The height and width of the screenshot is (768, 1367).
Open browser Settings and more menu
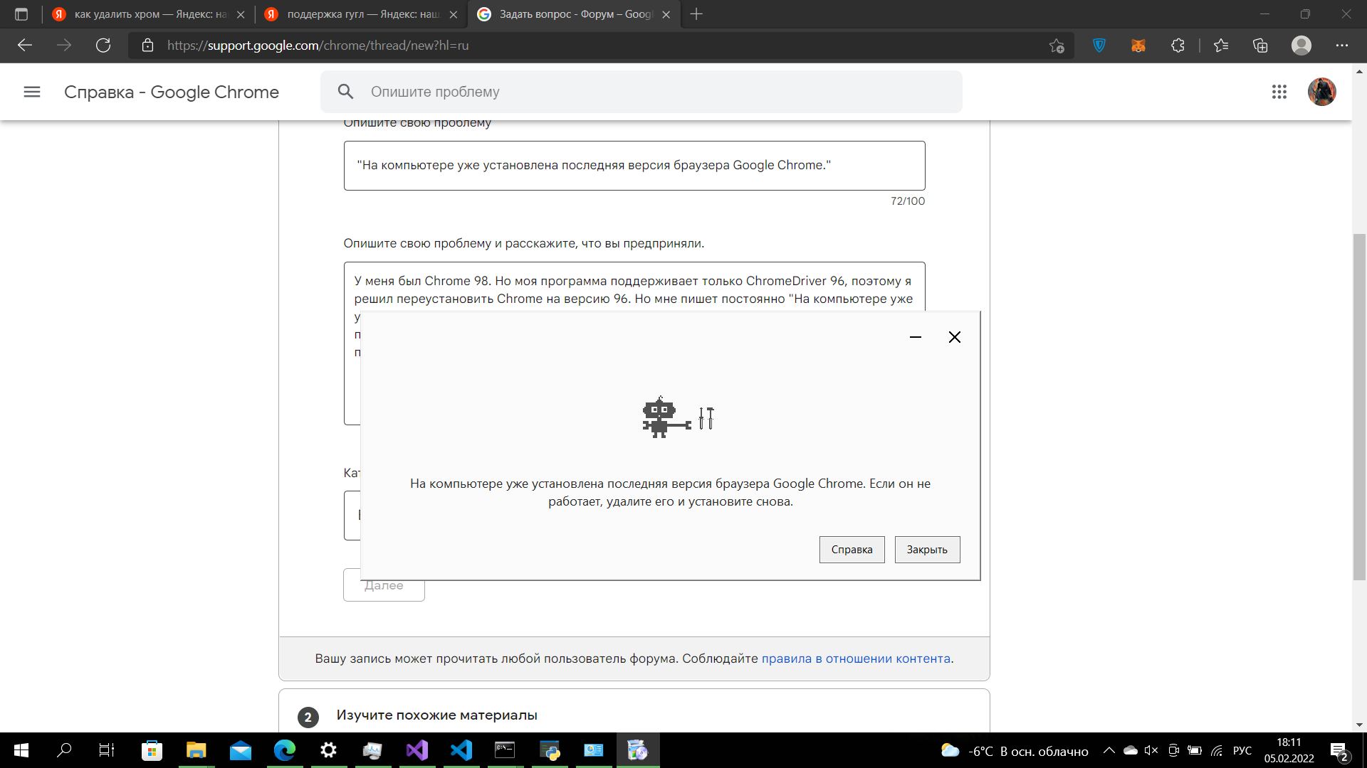pos(1342,46)
